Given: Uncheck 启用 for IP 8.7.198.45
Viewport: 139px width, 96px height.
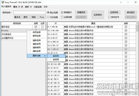Looking at the screenshot, I should point(126,27).
